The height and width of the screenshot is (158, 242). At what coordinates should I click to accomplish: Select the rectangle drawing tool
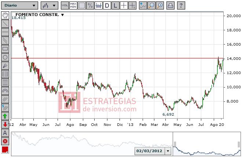[x=5, y=49]
